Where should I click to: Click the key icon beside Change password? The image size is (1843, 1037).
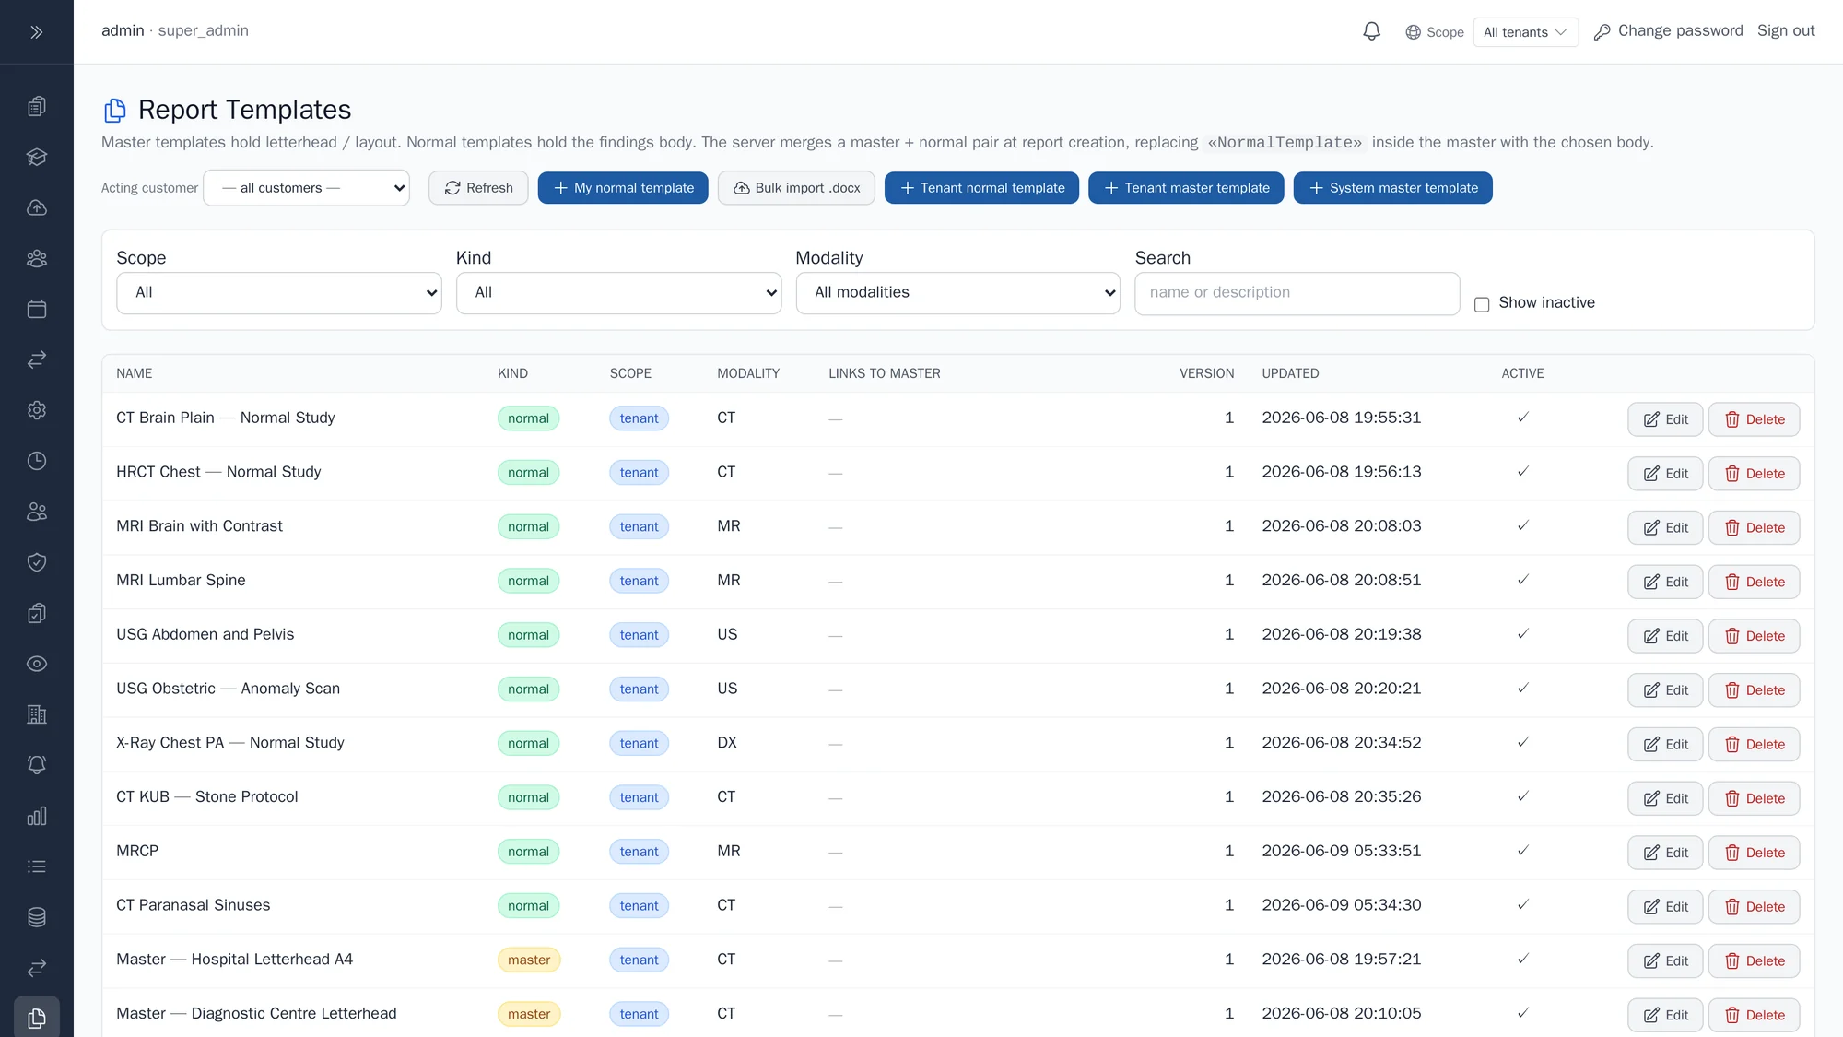(x=1602, y=32)
